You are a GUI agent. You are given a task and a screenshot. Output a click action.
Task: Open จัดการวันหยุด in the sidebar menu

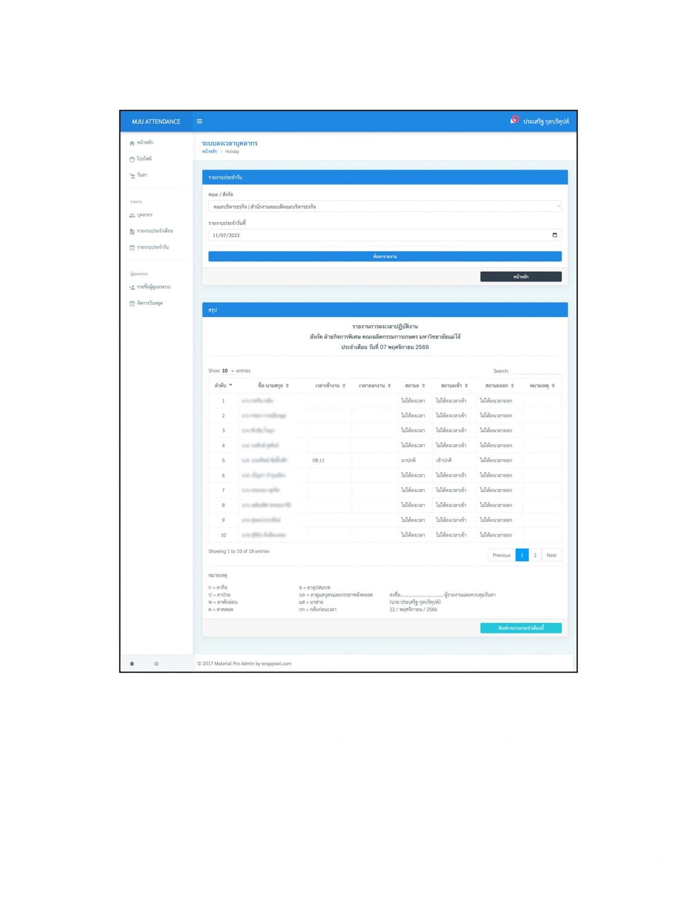[149, 303]
